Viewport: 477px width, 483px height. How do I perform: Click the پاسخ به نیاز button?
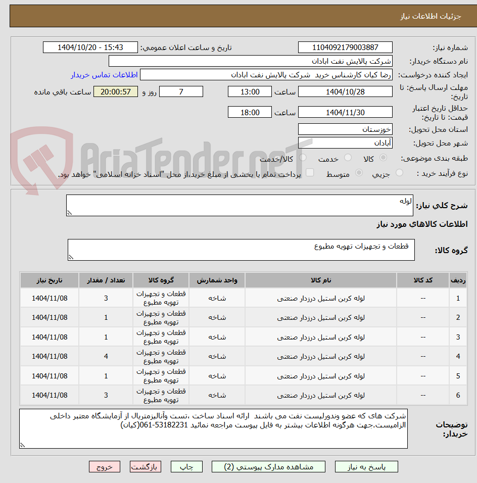click(x=366, y=466)
